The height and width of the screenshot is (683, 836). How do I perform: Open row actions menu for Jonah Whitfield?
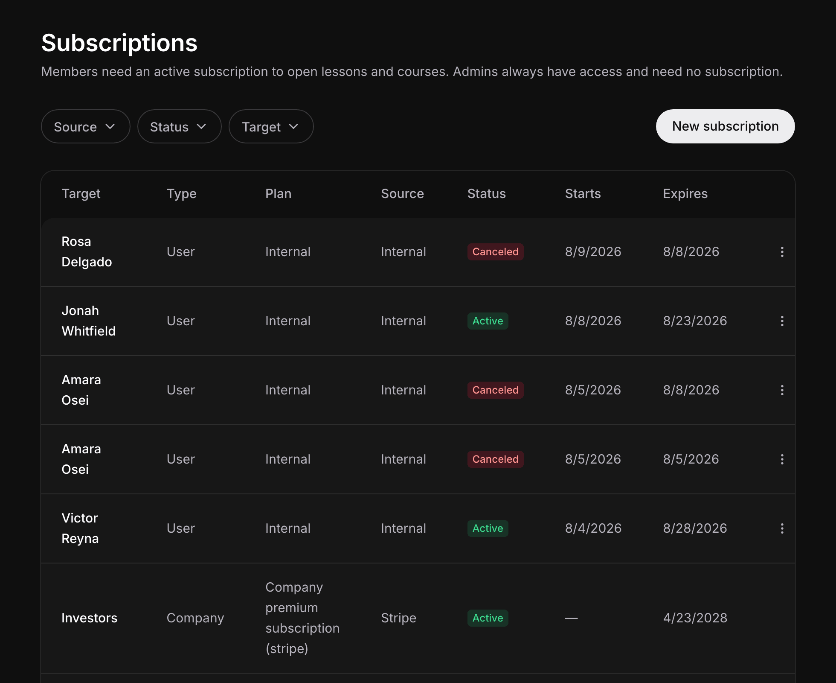point(782,321)
